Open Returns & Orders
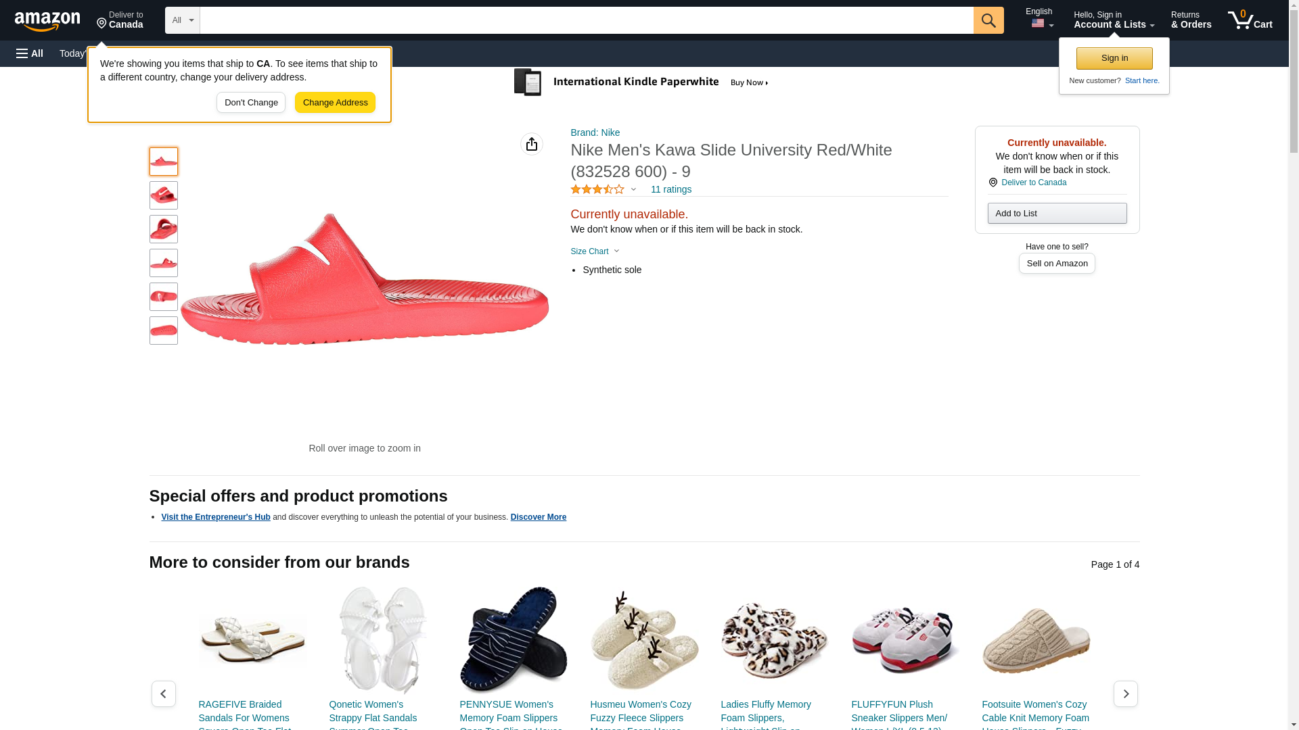Image resolution: width=1299 pixels, height=730 pixels. point(1191,20)
